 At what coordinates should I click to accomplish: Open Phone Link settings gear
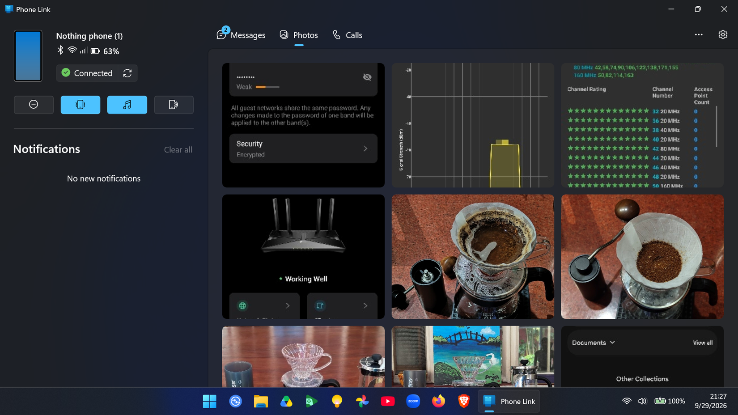click(x=723, y=34)
